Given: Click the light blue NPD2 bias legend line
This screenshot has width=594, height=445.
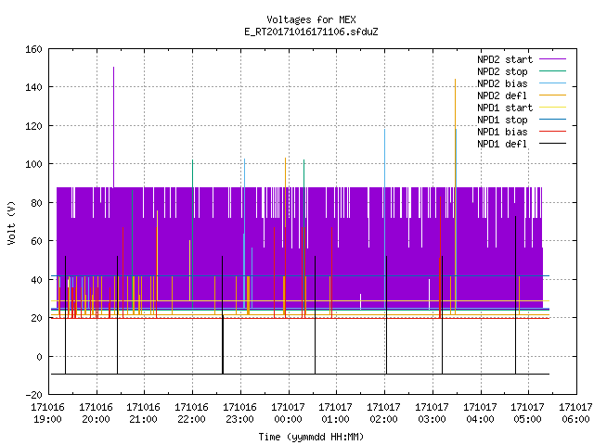Looking at the screenshot, I should pos(553,83).
